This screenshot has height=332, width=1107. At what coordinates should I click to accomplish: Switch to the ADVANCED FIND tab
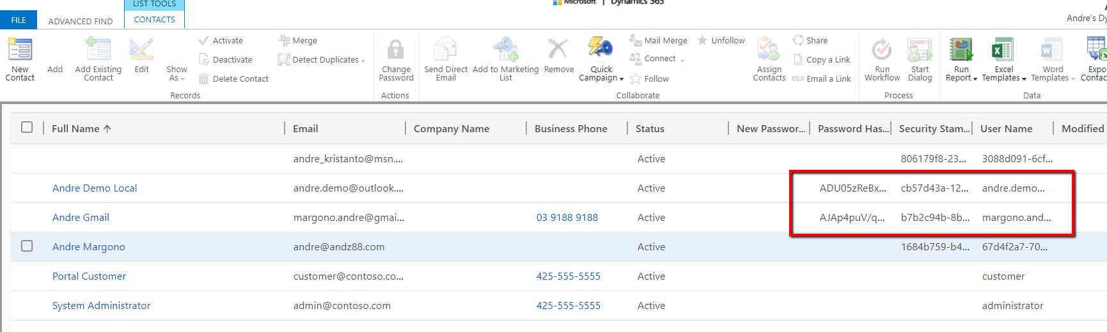[x=81, y=21]
